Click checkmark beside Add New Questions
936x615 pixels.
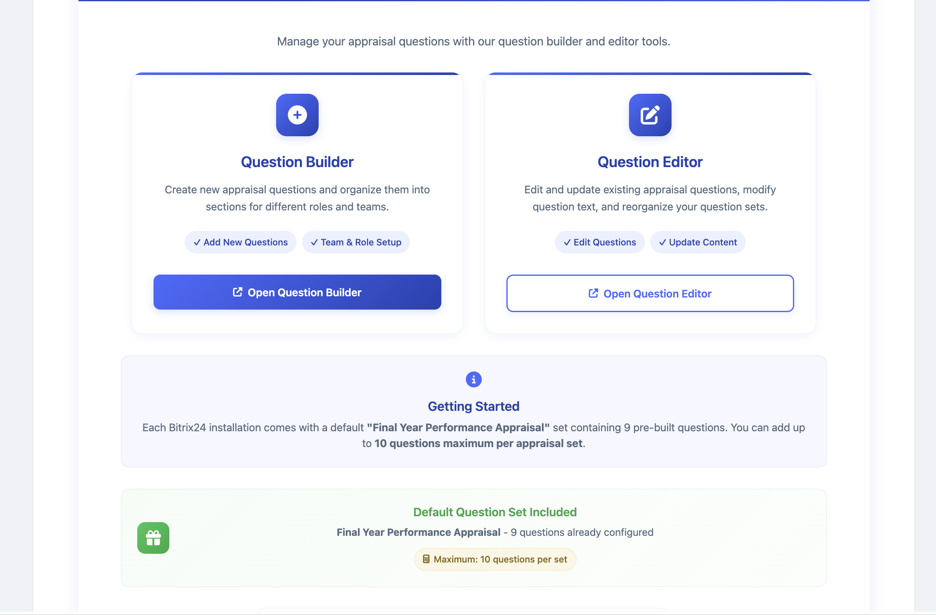pyautogui.click(x=197, y=242)
